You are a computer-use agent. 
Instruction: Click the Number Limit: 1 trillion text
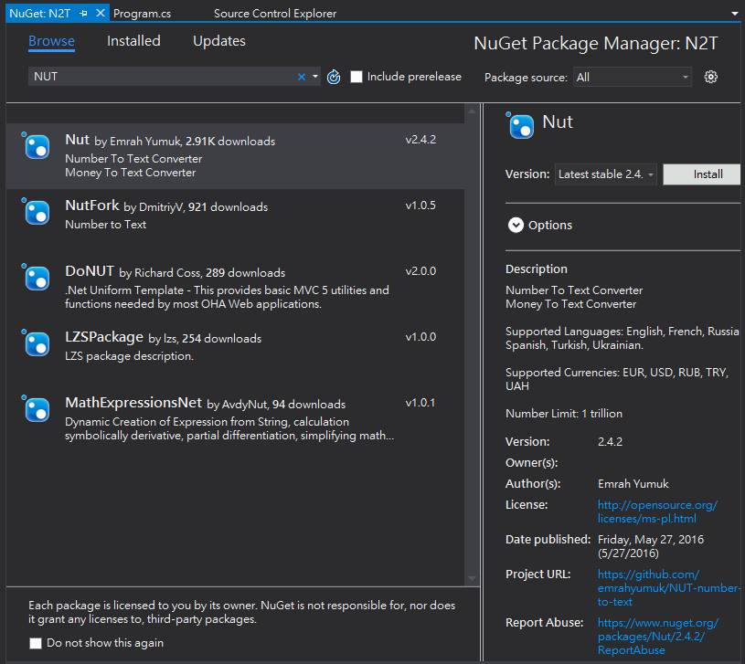tap(564, 414)
